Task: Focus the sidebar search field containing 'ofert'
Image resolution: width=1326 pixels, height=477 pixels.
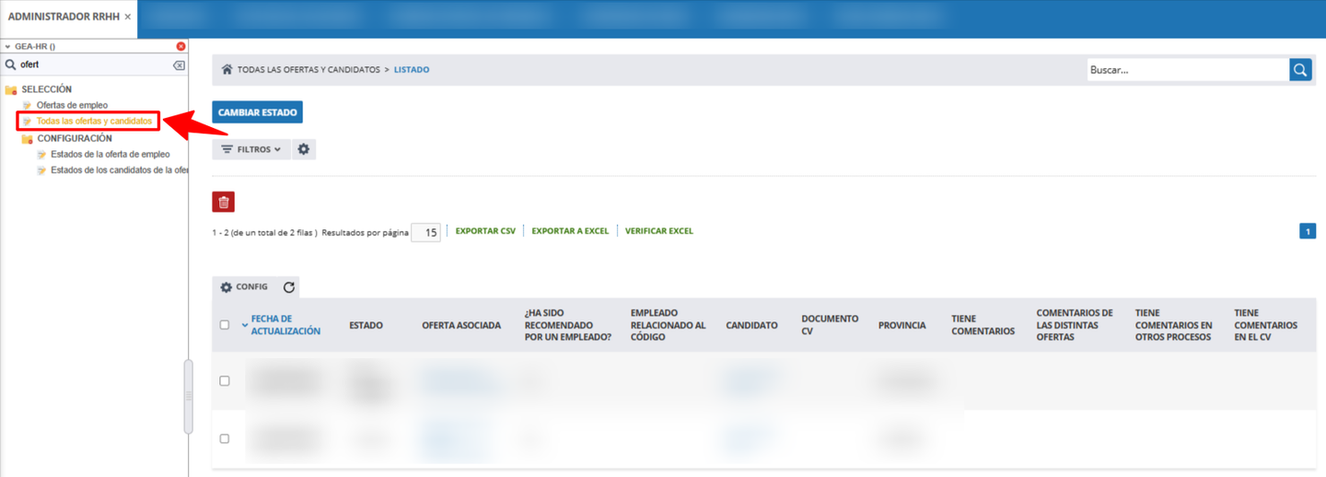Action: (x=94, y=65)
